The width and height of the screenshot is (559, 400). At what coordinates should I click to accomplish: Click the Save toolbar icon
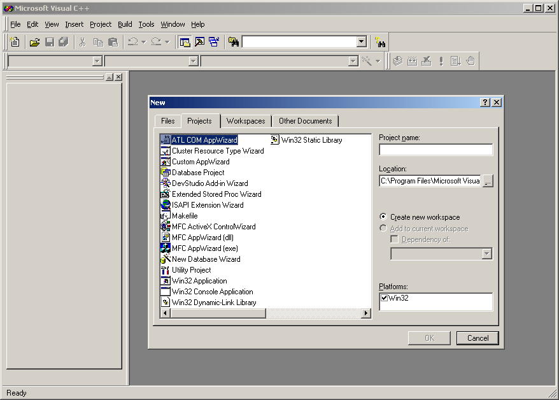click(x=50, y=43)
